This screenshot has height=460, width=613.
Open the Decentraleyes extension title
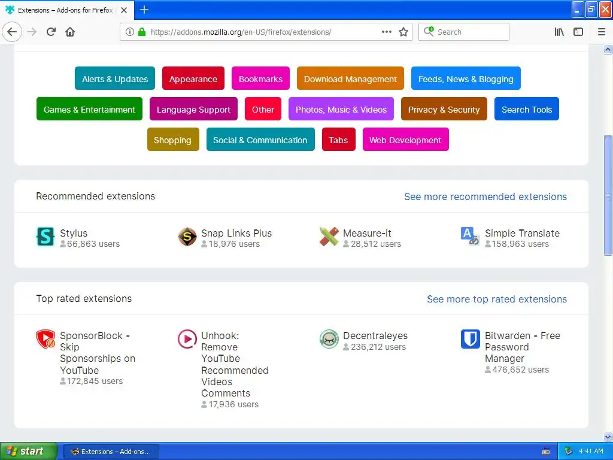click(x=375, y=335)
